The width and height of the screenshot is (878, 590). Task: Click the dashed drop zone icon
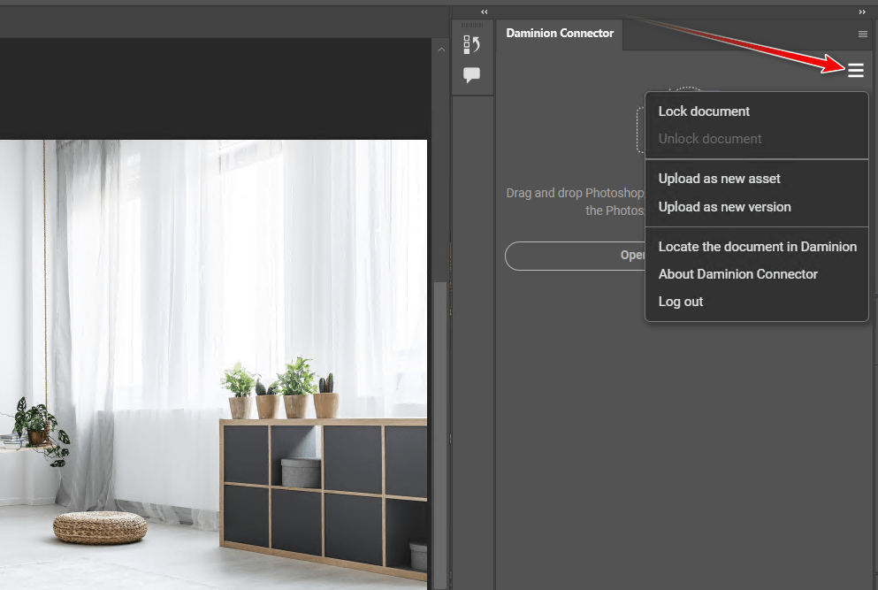coord(640,128)
